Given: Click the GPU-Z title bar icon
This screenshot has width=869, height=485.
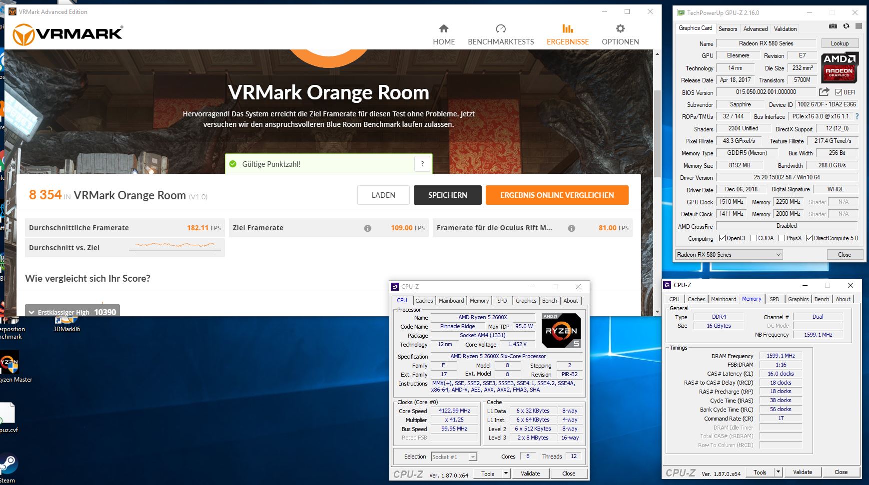Looking at the screenshot, I should pyautogui.click(x=680, y=13).
